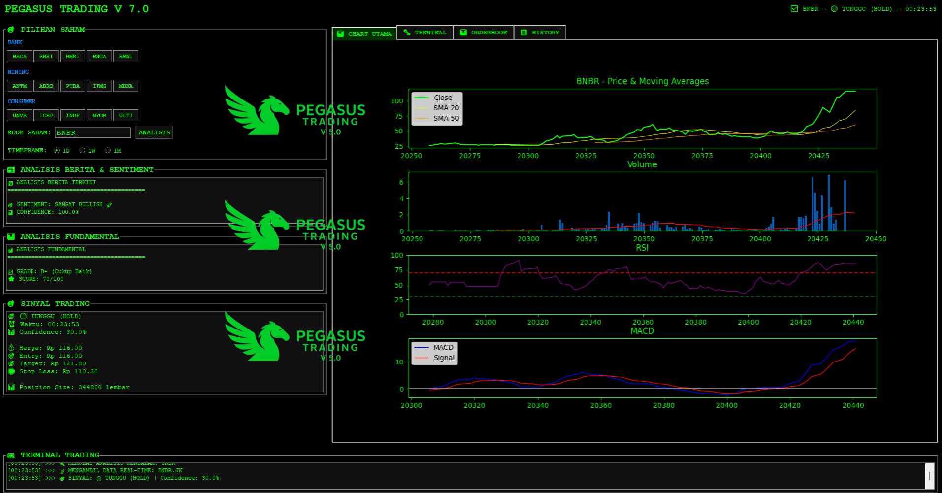Click the Analisis Fundamental panel icon

[11, 237]
